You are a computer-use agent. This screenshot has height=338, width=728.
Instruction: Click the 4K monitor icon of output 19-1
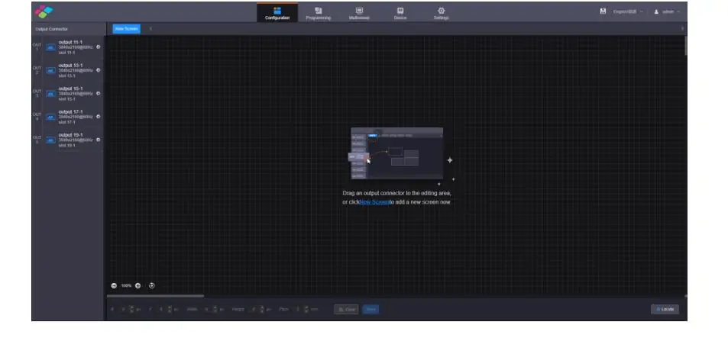point(50,140)
